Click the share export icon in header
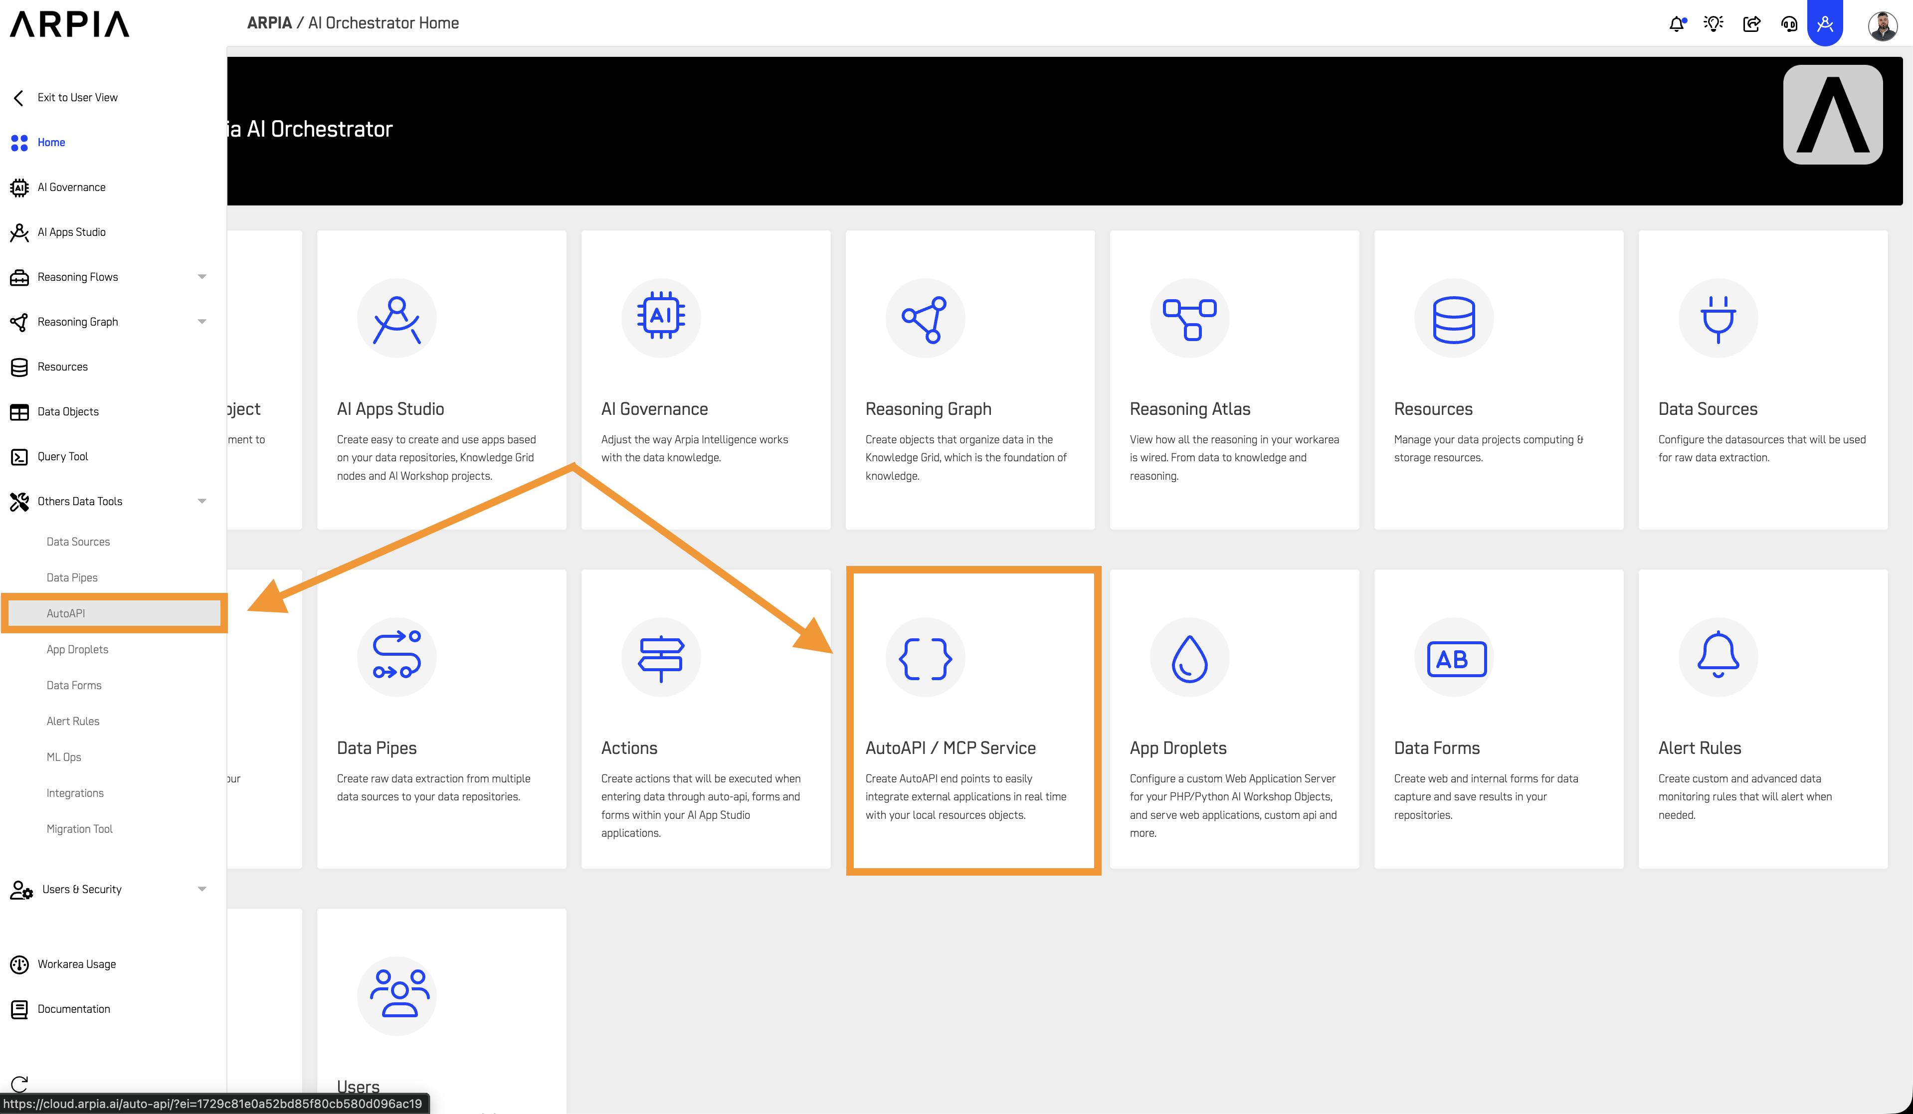The width and height of the screenshot is (1913, 1114). point(1751,23)
